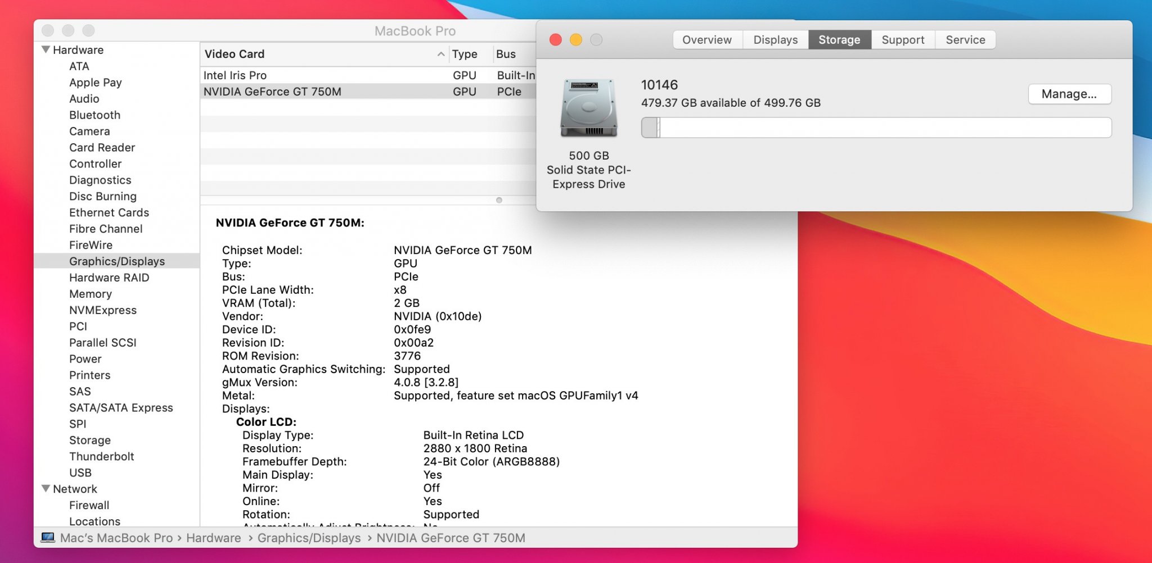Click the Resolution value 2880 x 1800 Retina
Image resolution: width=1152 pixels, height=563 pixels.
click(475, 448)
